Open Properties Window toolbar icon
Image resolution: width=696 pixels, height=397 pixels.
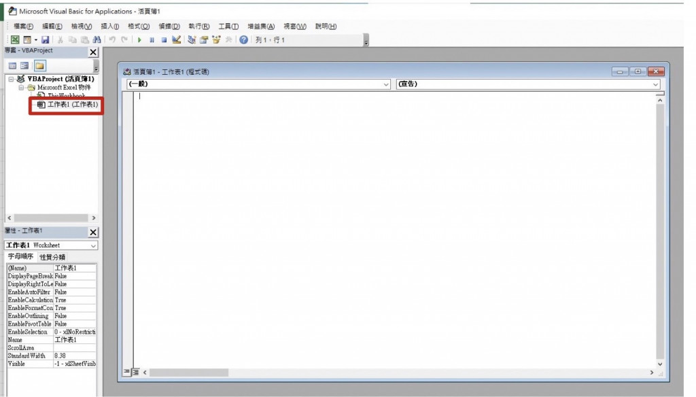tap(204, 40)
